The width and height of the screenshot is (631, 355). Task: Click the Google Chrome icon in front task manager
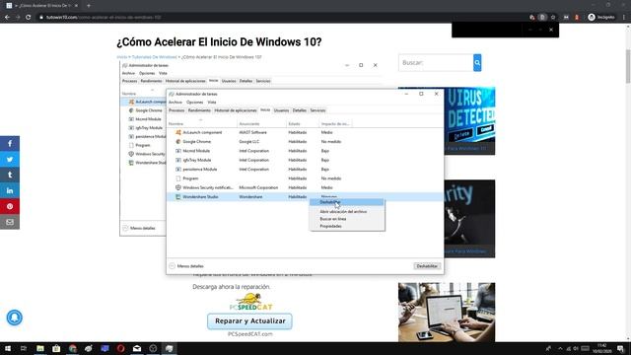[178, 142]
